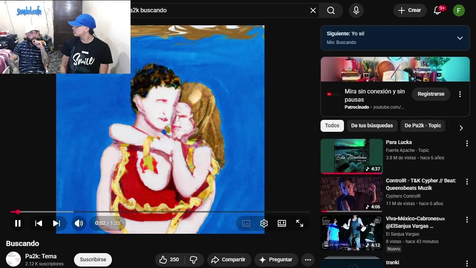Open the Para Lucka video thumbnail

pyautogui.click(x=352, y=156)
